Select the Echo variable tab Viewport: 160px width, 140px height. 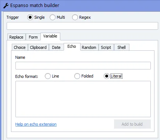72,47
